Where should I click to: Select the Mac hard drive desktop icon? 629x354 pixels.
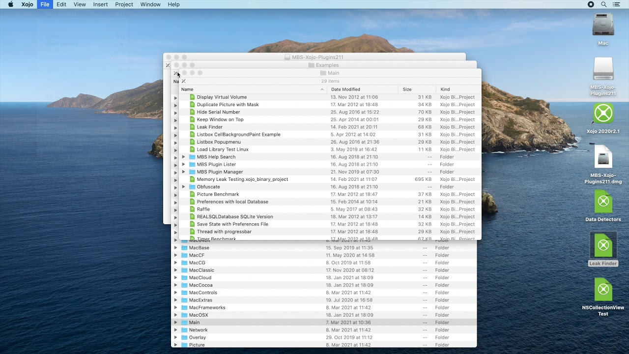click(603, 25)
